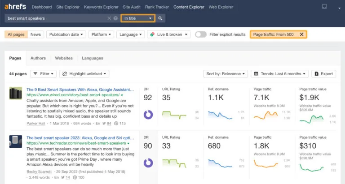
Task: Click the 680 referring domains value
Action: (214, 146)
